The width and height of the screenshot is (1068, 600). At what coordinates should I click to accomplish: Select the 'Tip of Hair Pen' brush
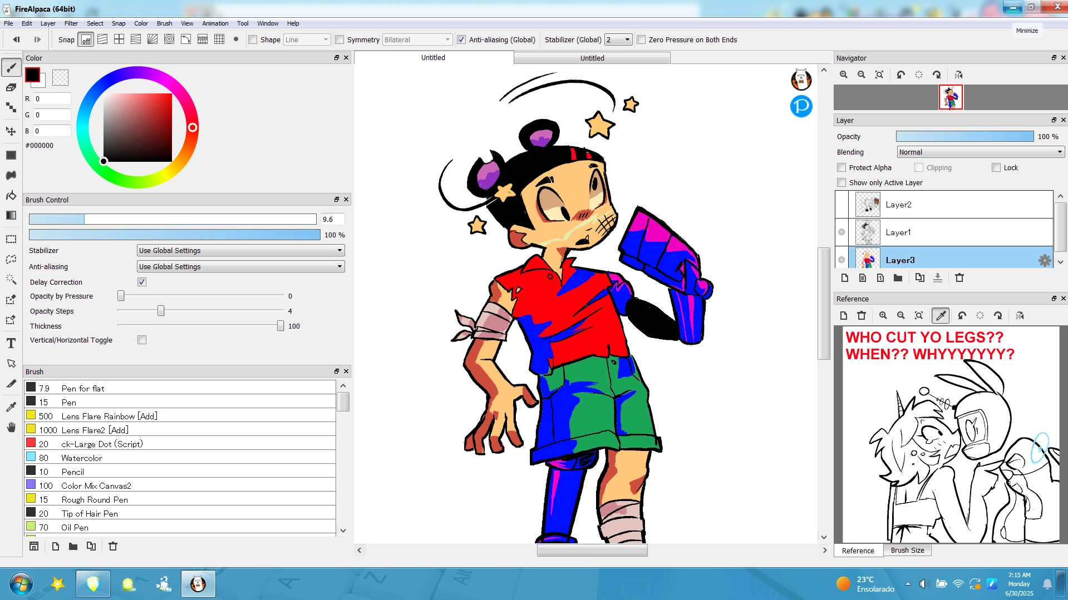180,513
